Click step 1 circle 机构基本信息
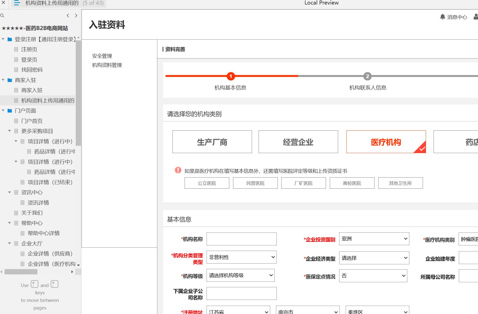This screenshot has height=314, width=478. tap(231, 76)
